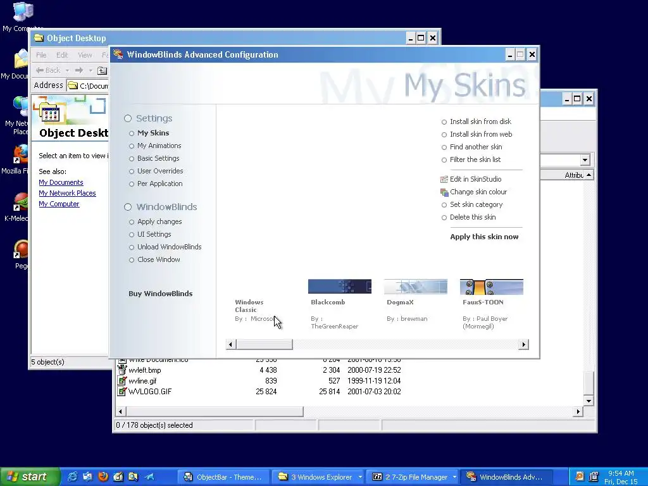The image size is (648, 486).
Task: Open Basic Settings section
Action: tap(158, 158)
